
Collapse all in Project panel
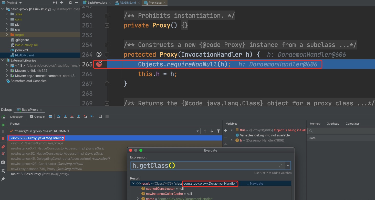(62, 3)
